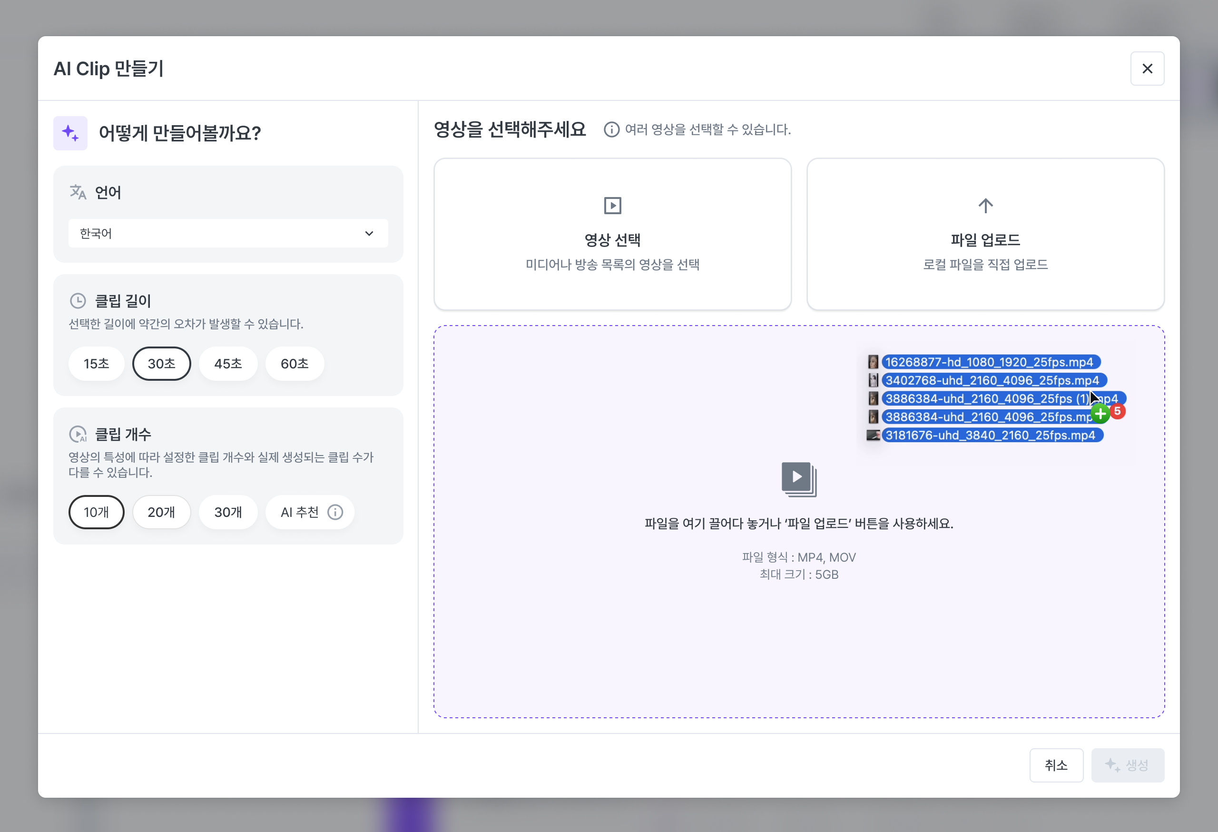Click the 최대 크기 : 5GB text
The width and height of the screenshot is (1218, 832).
pos(799,574)
